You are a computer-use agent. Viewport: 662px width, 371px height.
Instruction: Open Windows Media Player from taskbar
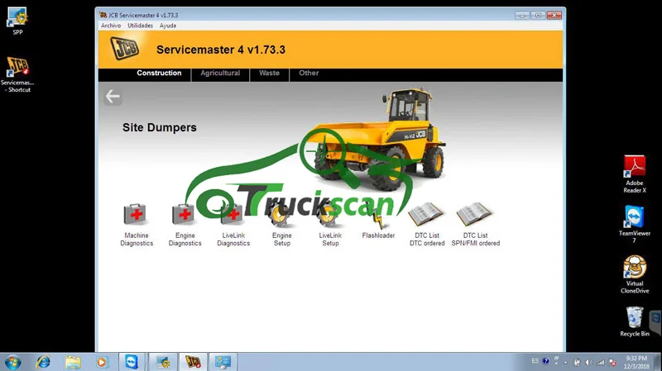tap(101, 362)
